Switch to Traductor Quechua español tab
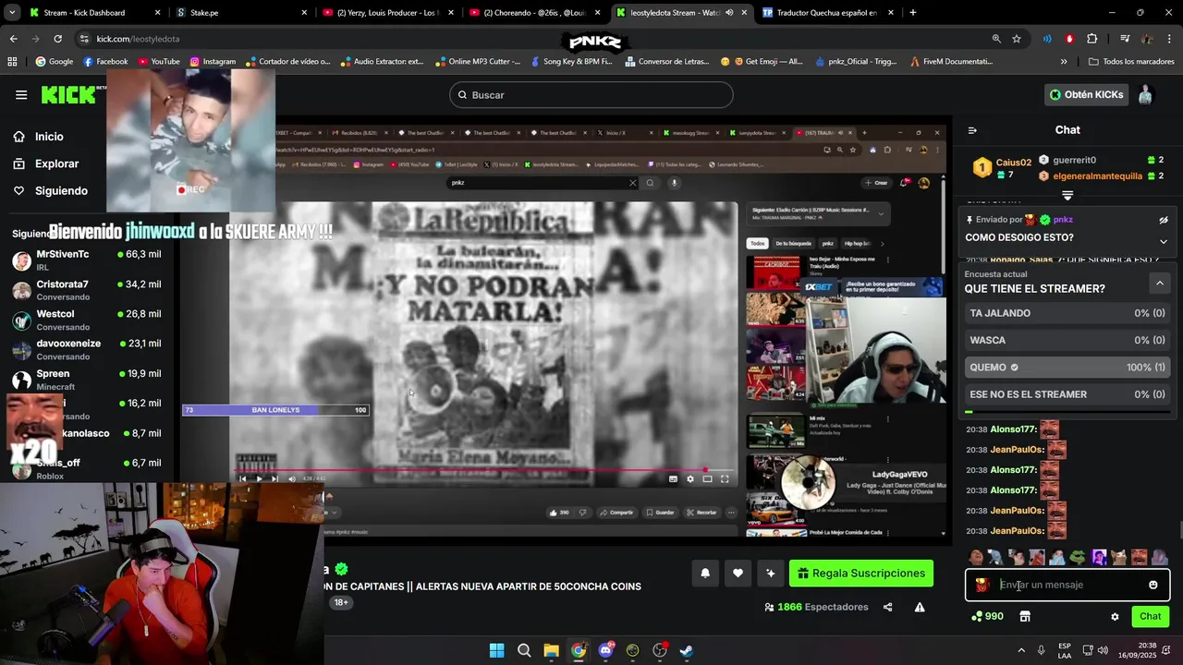Viewport: 1183px width, 665px height. [827, 13]
